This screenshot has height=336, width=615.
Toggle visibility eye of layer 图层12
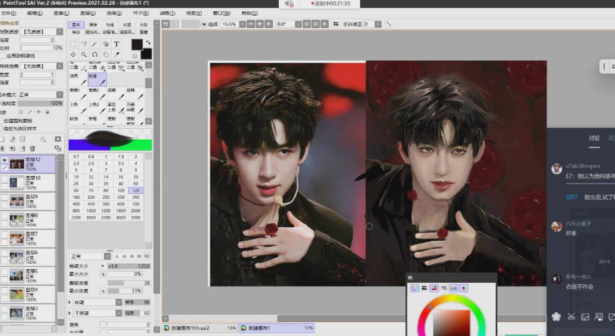[5, 160]
